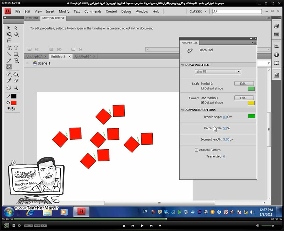Screen dimensions: 284x231
Task: Open the Align panel from right dock
Action: coord(277,47)
